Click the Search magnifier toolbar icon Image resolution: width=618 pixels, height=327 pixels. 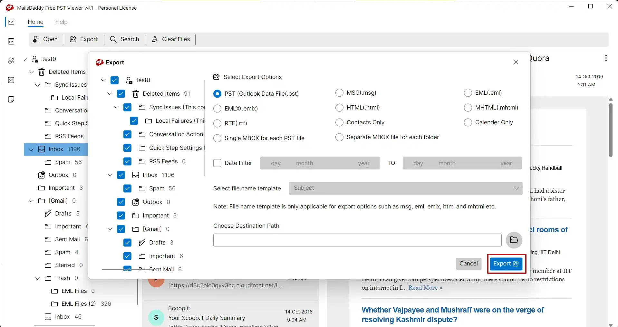(x=113, y=39)
